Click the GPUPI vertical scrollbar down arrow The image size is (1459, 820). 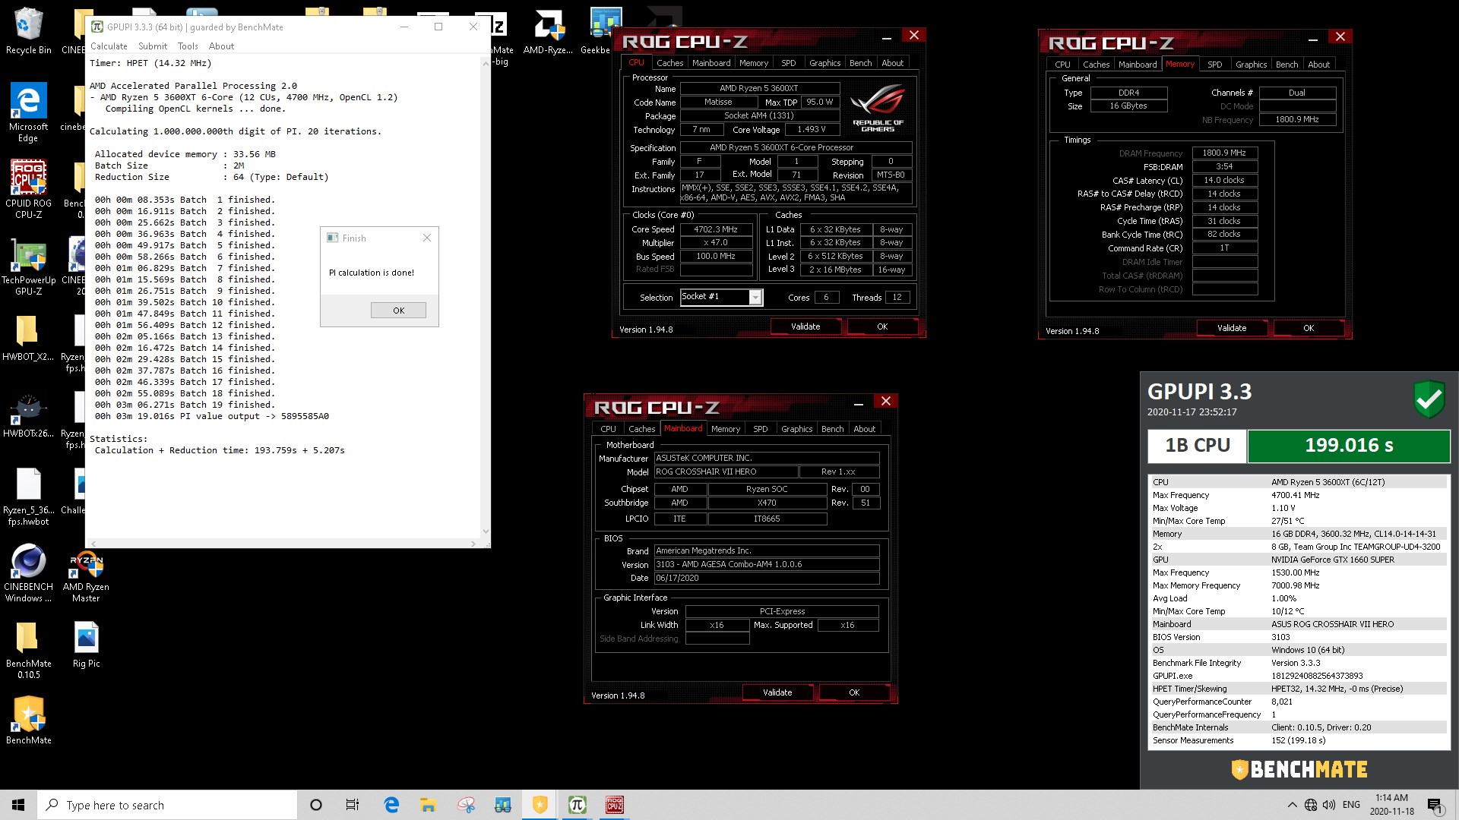tap(486, 531)
